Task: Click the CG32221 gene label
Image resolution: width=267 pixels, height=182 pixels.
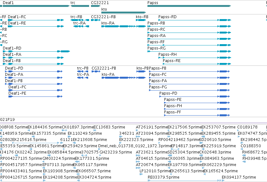Action: pos(100,3)
